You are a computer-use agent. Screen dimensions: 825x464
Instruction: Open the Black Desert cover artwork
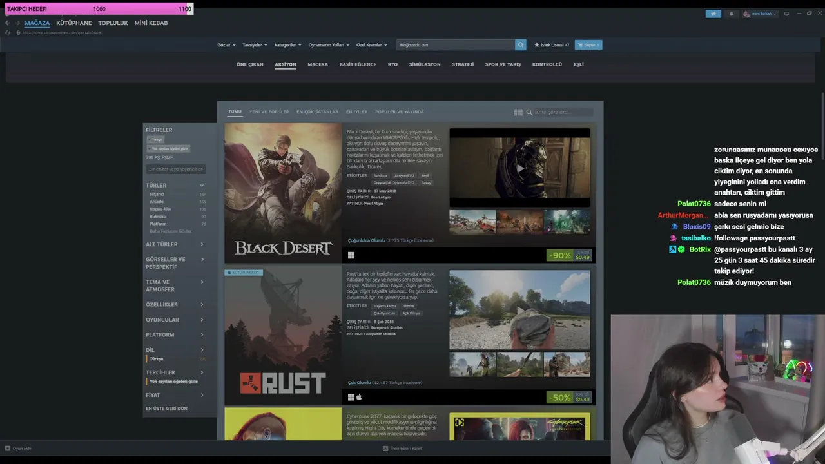[283, 193]
